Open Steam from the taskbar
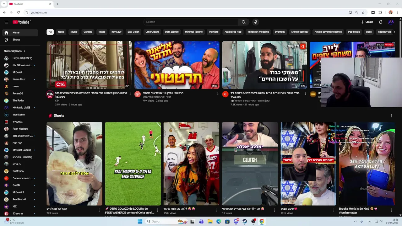Image resolution: width=402 pixels, height=226 pixels. tap(245, 221)
